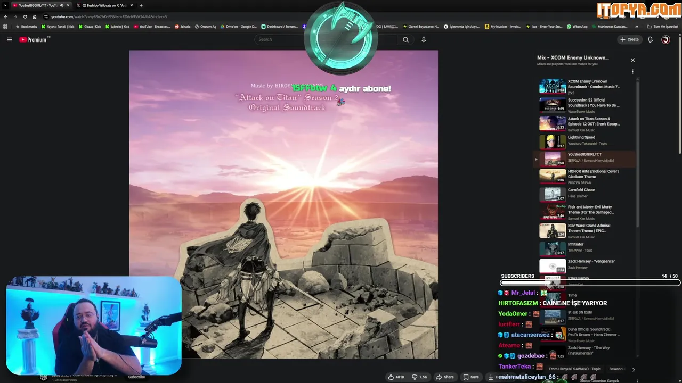View site information icon in address bar
Viewport: 682px width, 383px height.
coord(46,16)
